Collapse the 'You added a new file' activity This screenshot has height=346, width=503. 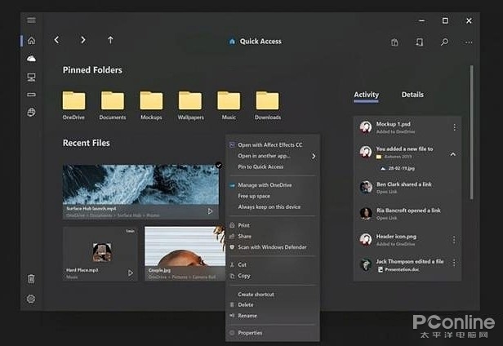454,153
